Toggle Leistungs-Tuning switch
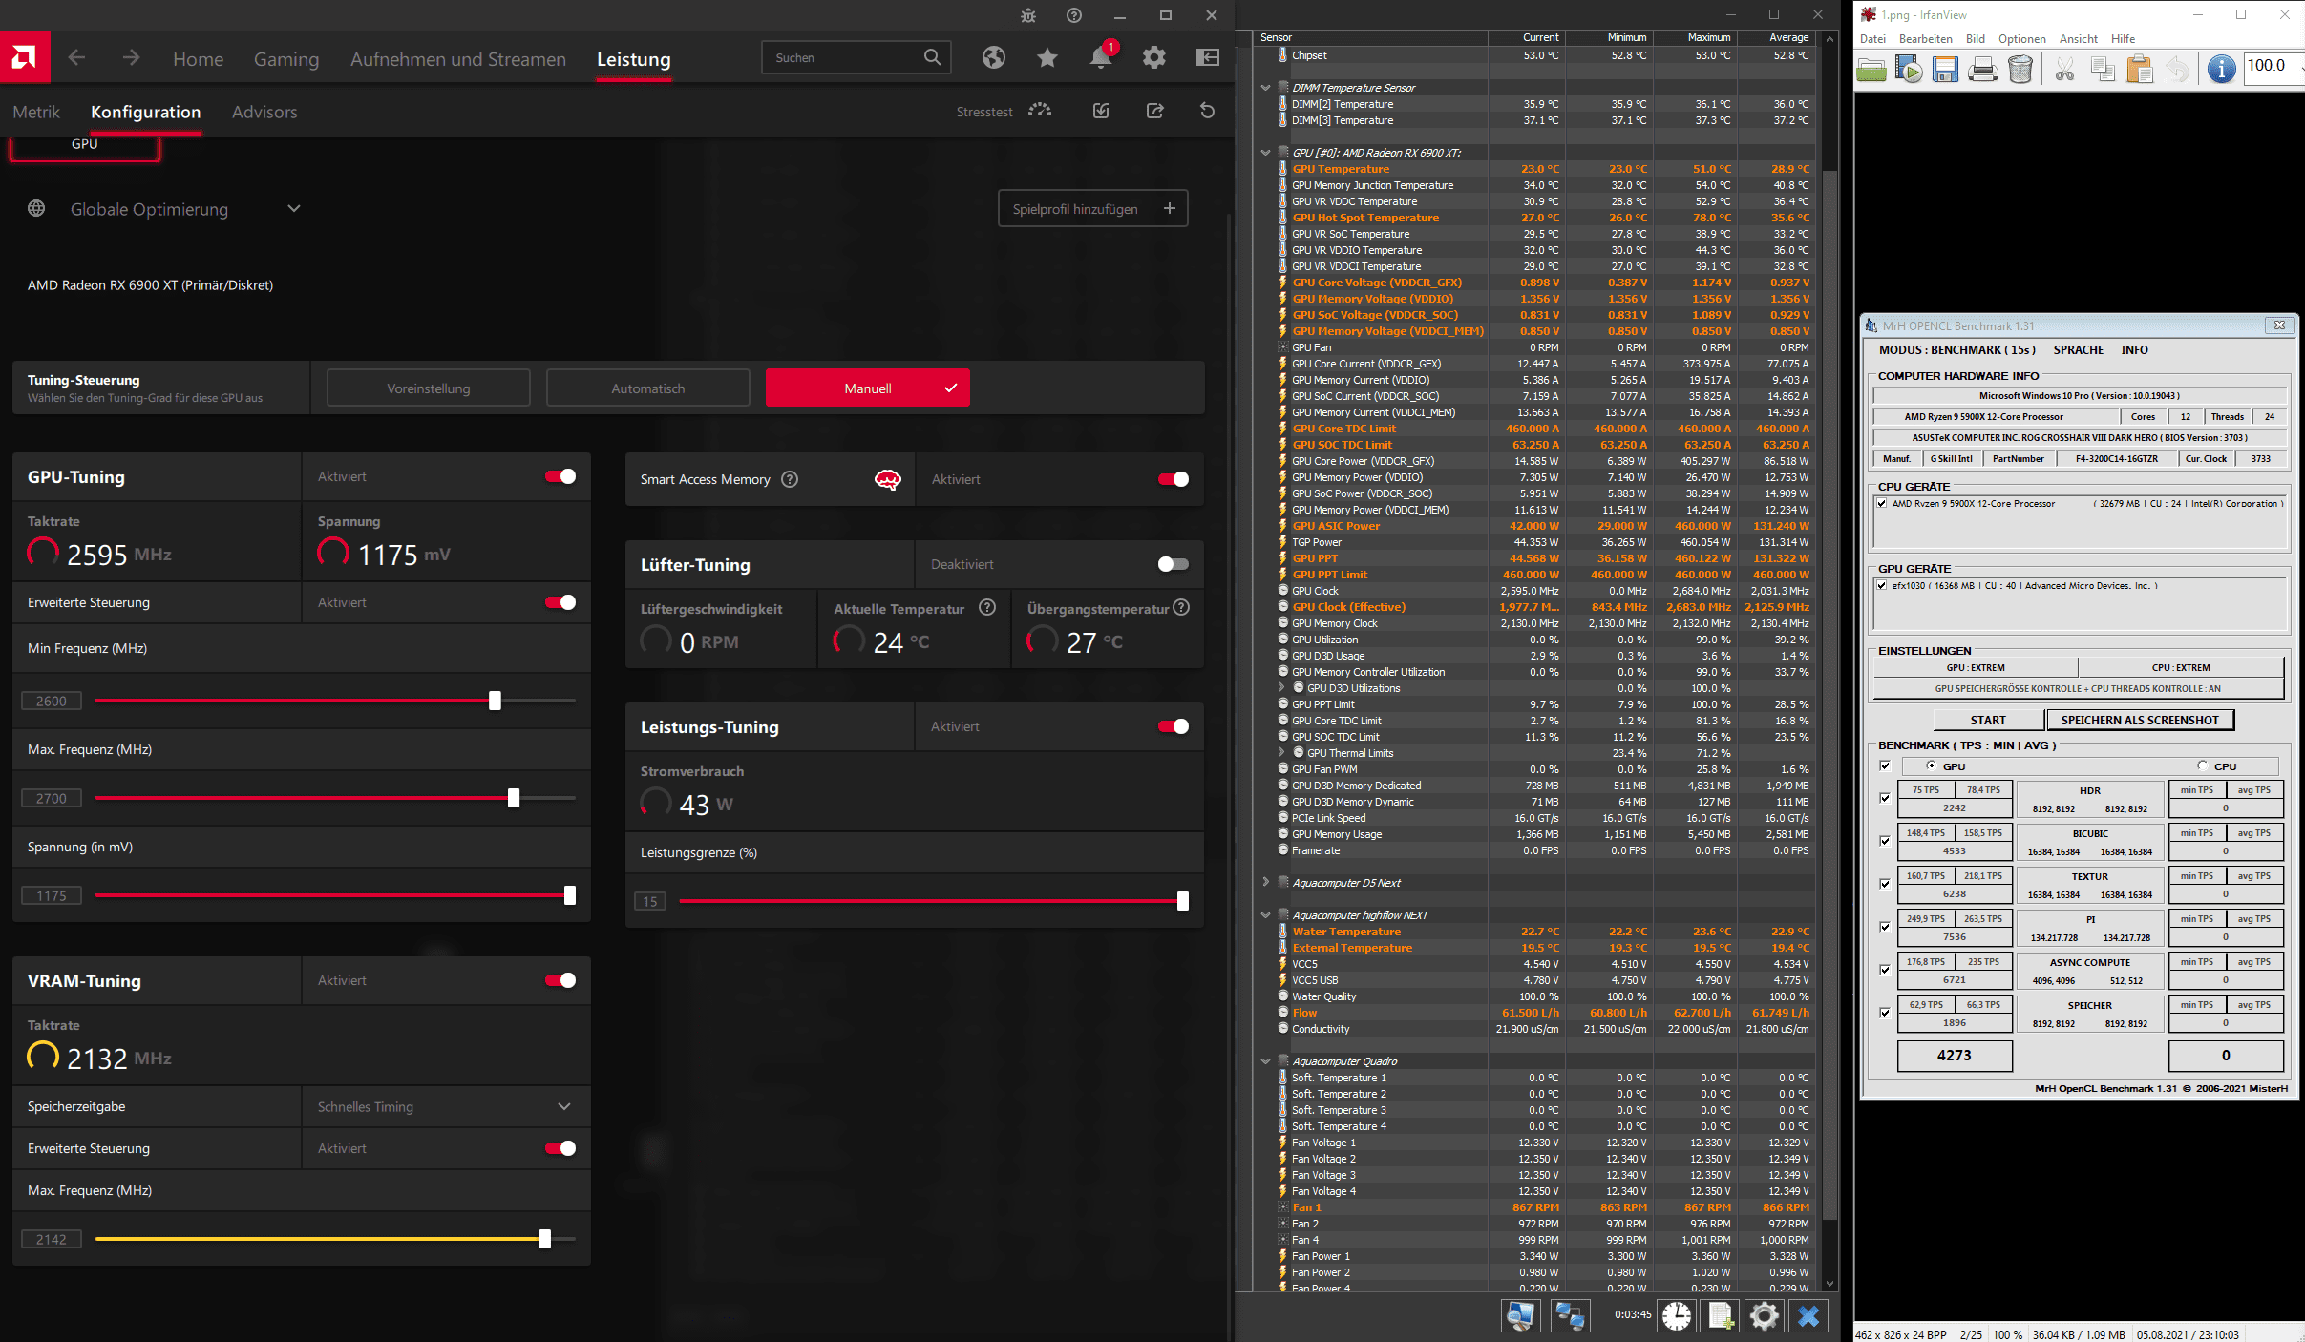 (x=1174, y=726)
